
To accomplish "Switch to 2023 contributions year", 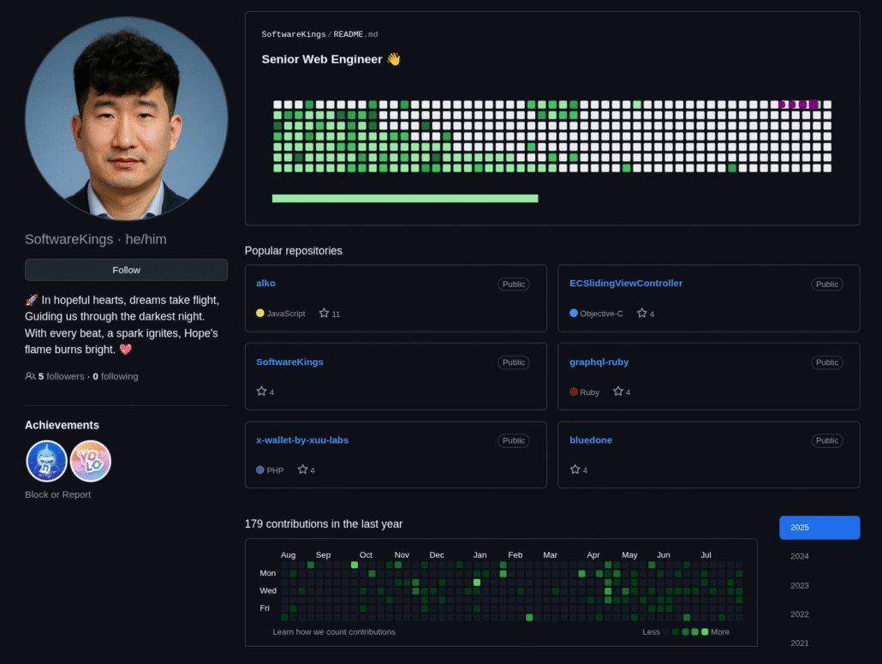I will (799, 585).
